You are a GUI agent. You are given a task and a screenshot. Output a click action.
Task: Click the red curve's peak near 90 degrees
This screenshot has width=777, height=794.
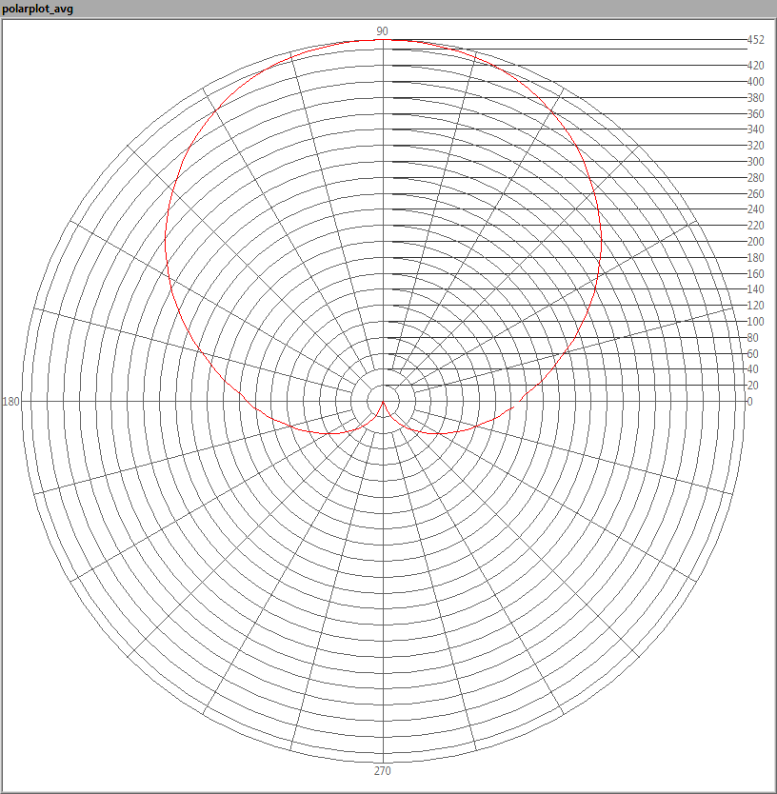(383, 40)
